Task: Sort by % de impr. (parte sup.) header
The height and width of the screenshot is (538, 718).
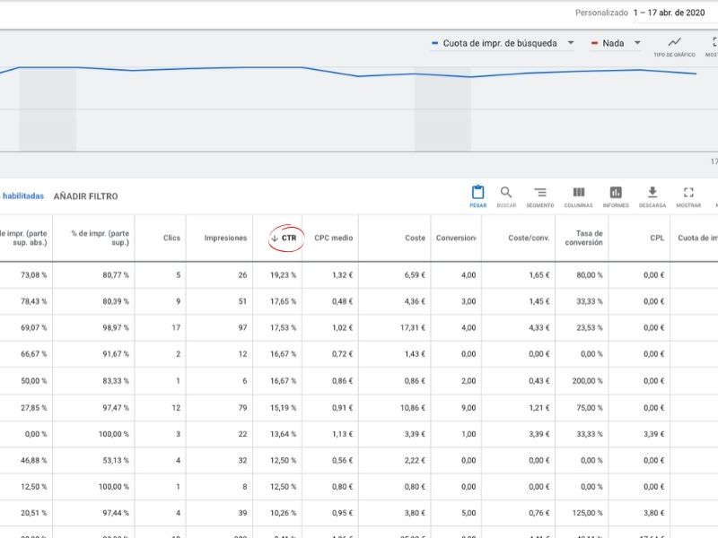Action: click(x=100, y=238)
